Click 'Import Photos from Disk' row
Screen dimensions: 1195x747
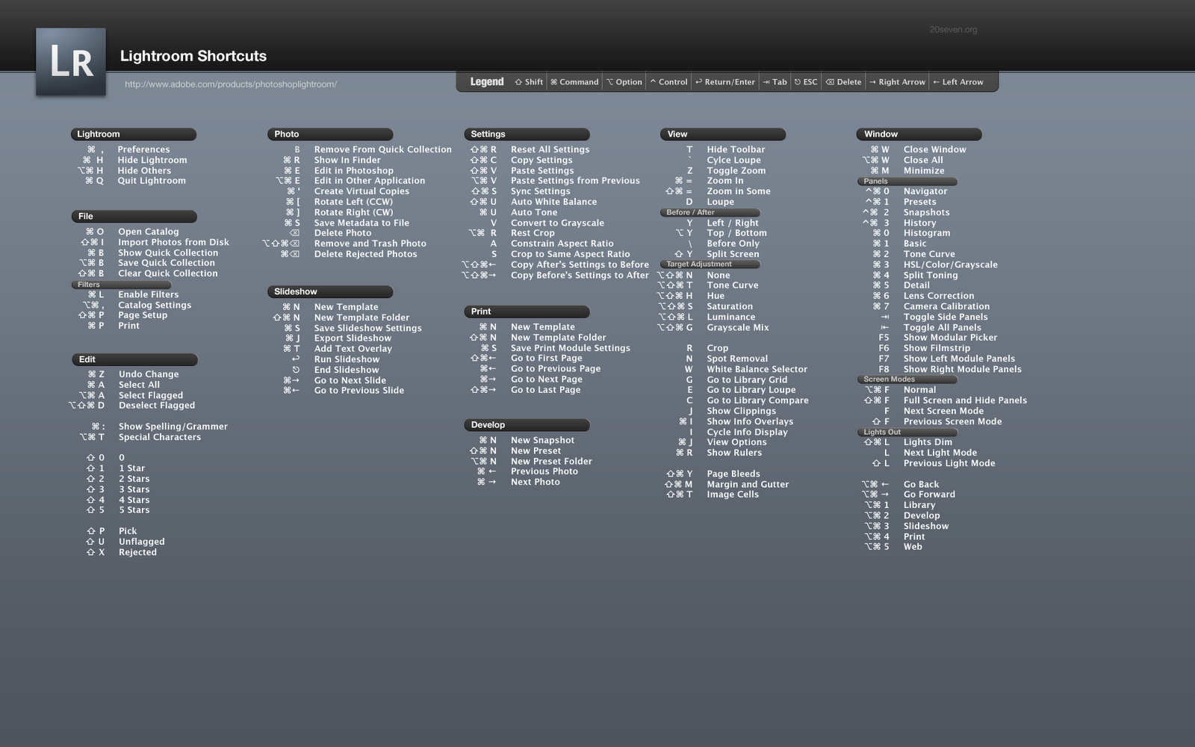(x=155, y=242)
